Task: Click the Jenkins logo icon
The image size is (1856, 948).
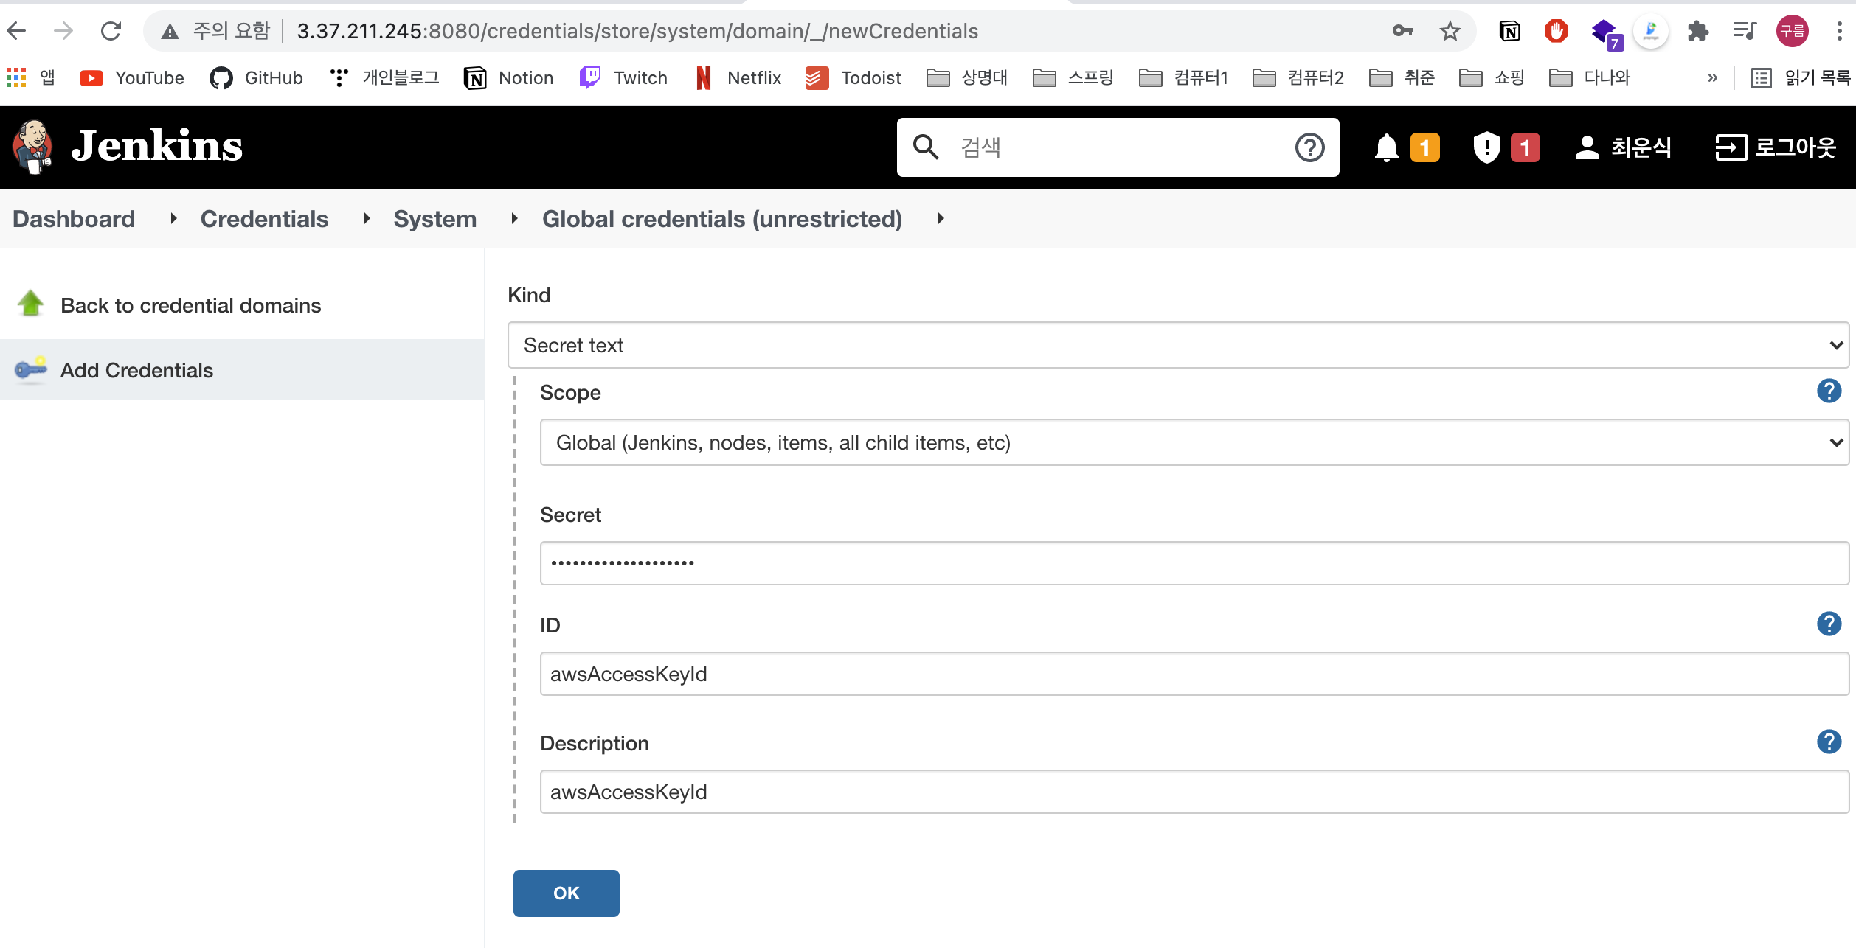Action: click(x=32, y=147)
